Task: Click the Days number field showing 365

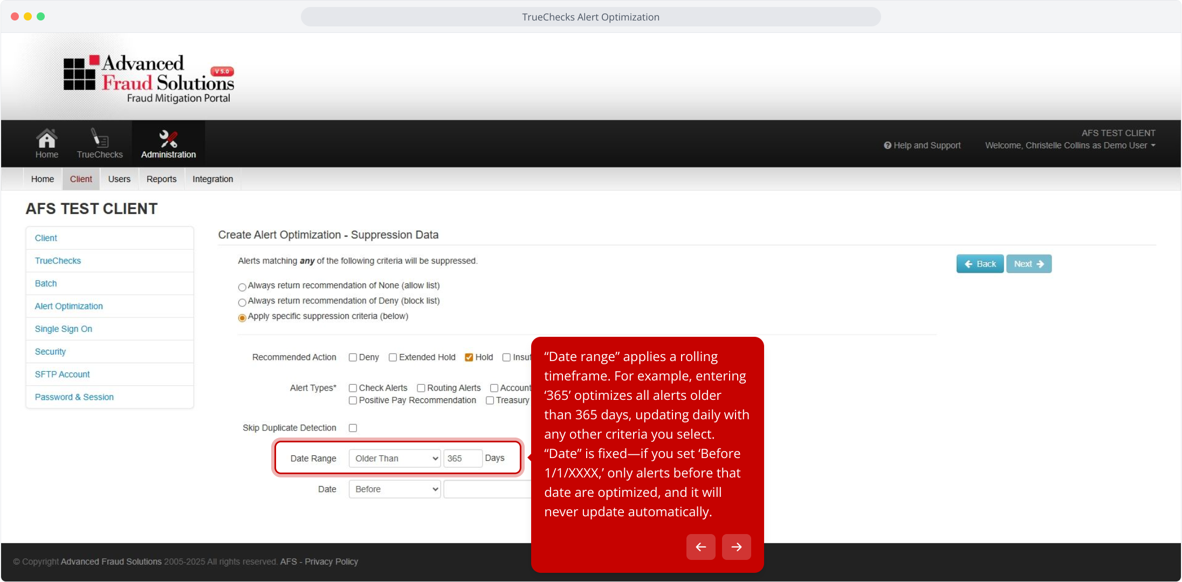Action: (463, 459)
